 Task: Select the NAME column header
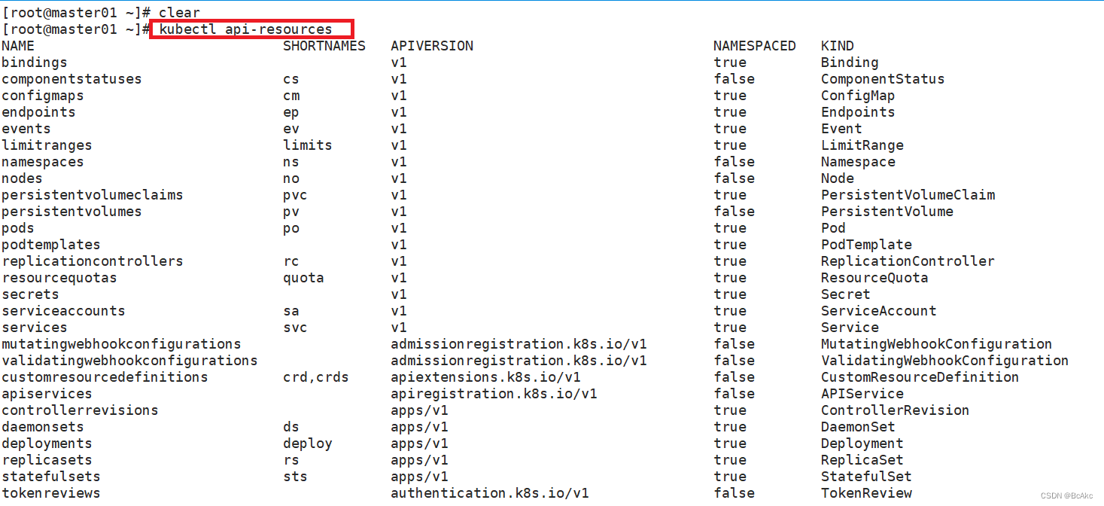[x=18, y=46]
